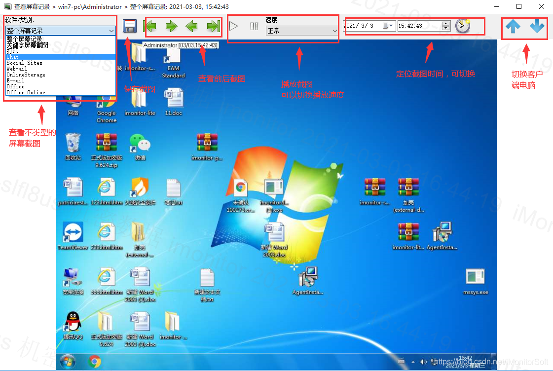Select the 新建文本文档.txt file

pos(207,285)
